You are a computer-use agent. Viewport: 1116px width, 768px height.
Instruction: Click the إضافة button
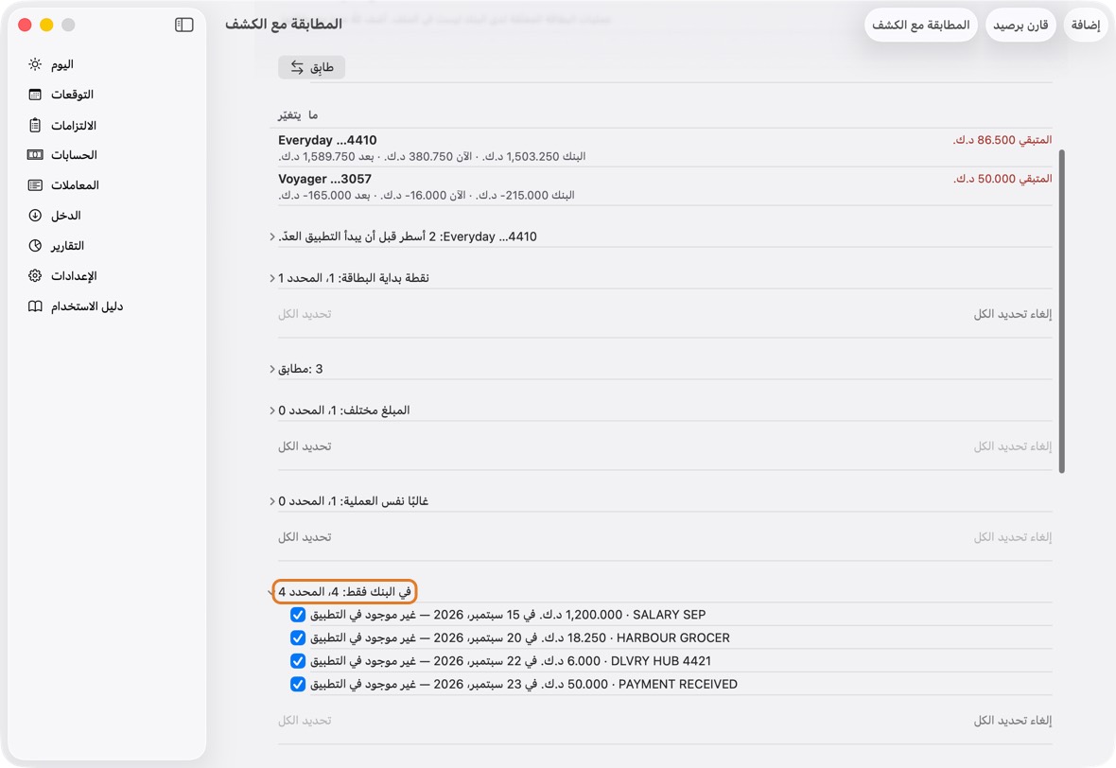click(1086, 25)
